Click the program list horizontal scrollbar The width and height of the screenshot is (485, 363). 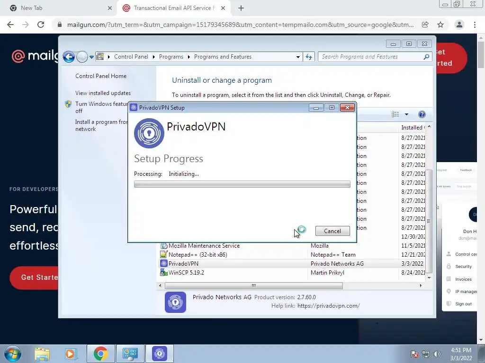click(254, 286)
